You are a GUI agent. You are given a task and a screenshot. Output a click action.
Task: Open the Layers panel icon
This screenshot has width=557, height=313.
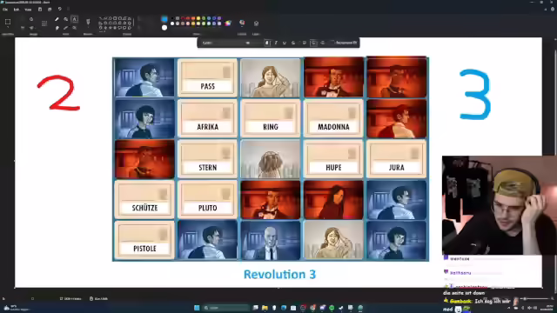coord(256,23)
